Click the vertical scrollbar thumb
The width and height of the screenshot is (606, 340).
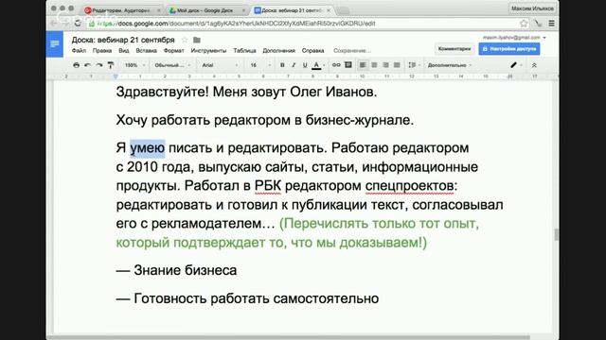click(x=556, y=234)
